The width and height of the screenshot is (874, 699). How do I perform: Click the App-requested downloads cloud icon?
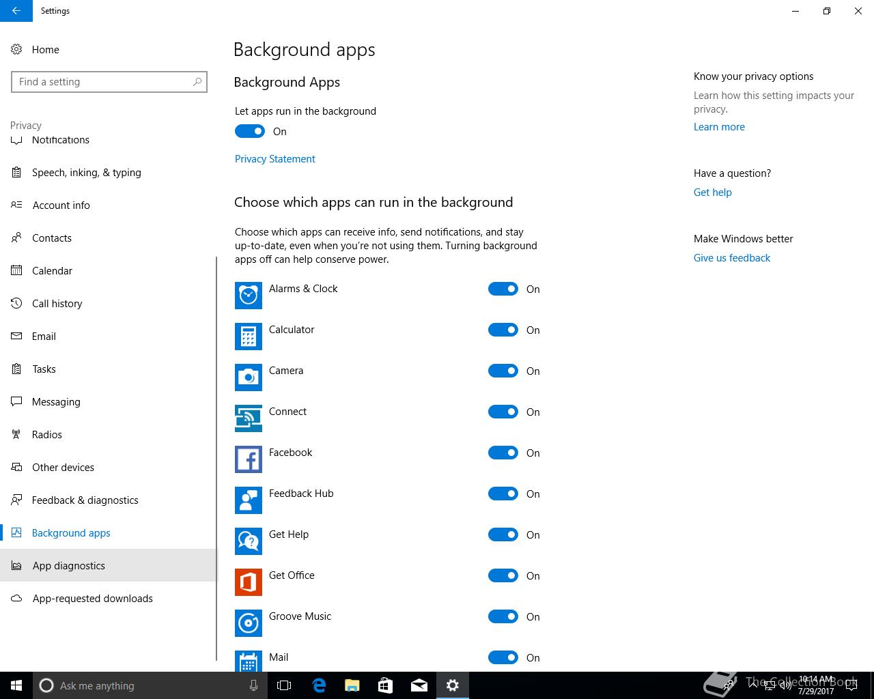[17, 599]
